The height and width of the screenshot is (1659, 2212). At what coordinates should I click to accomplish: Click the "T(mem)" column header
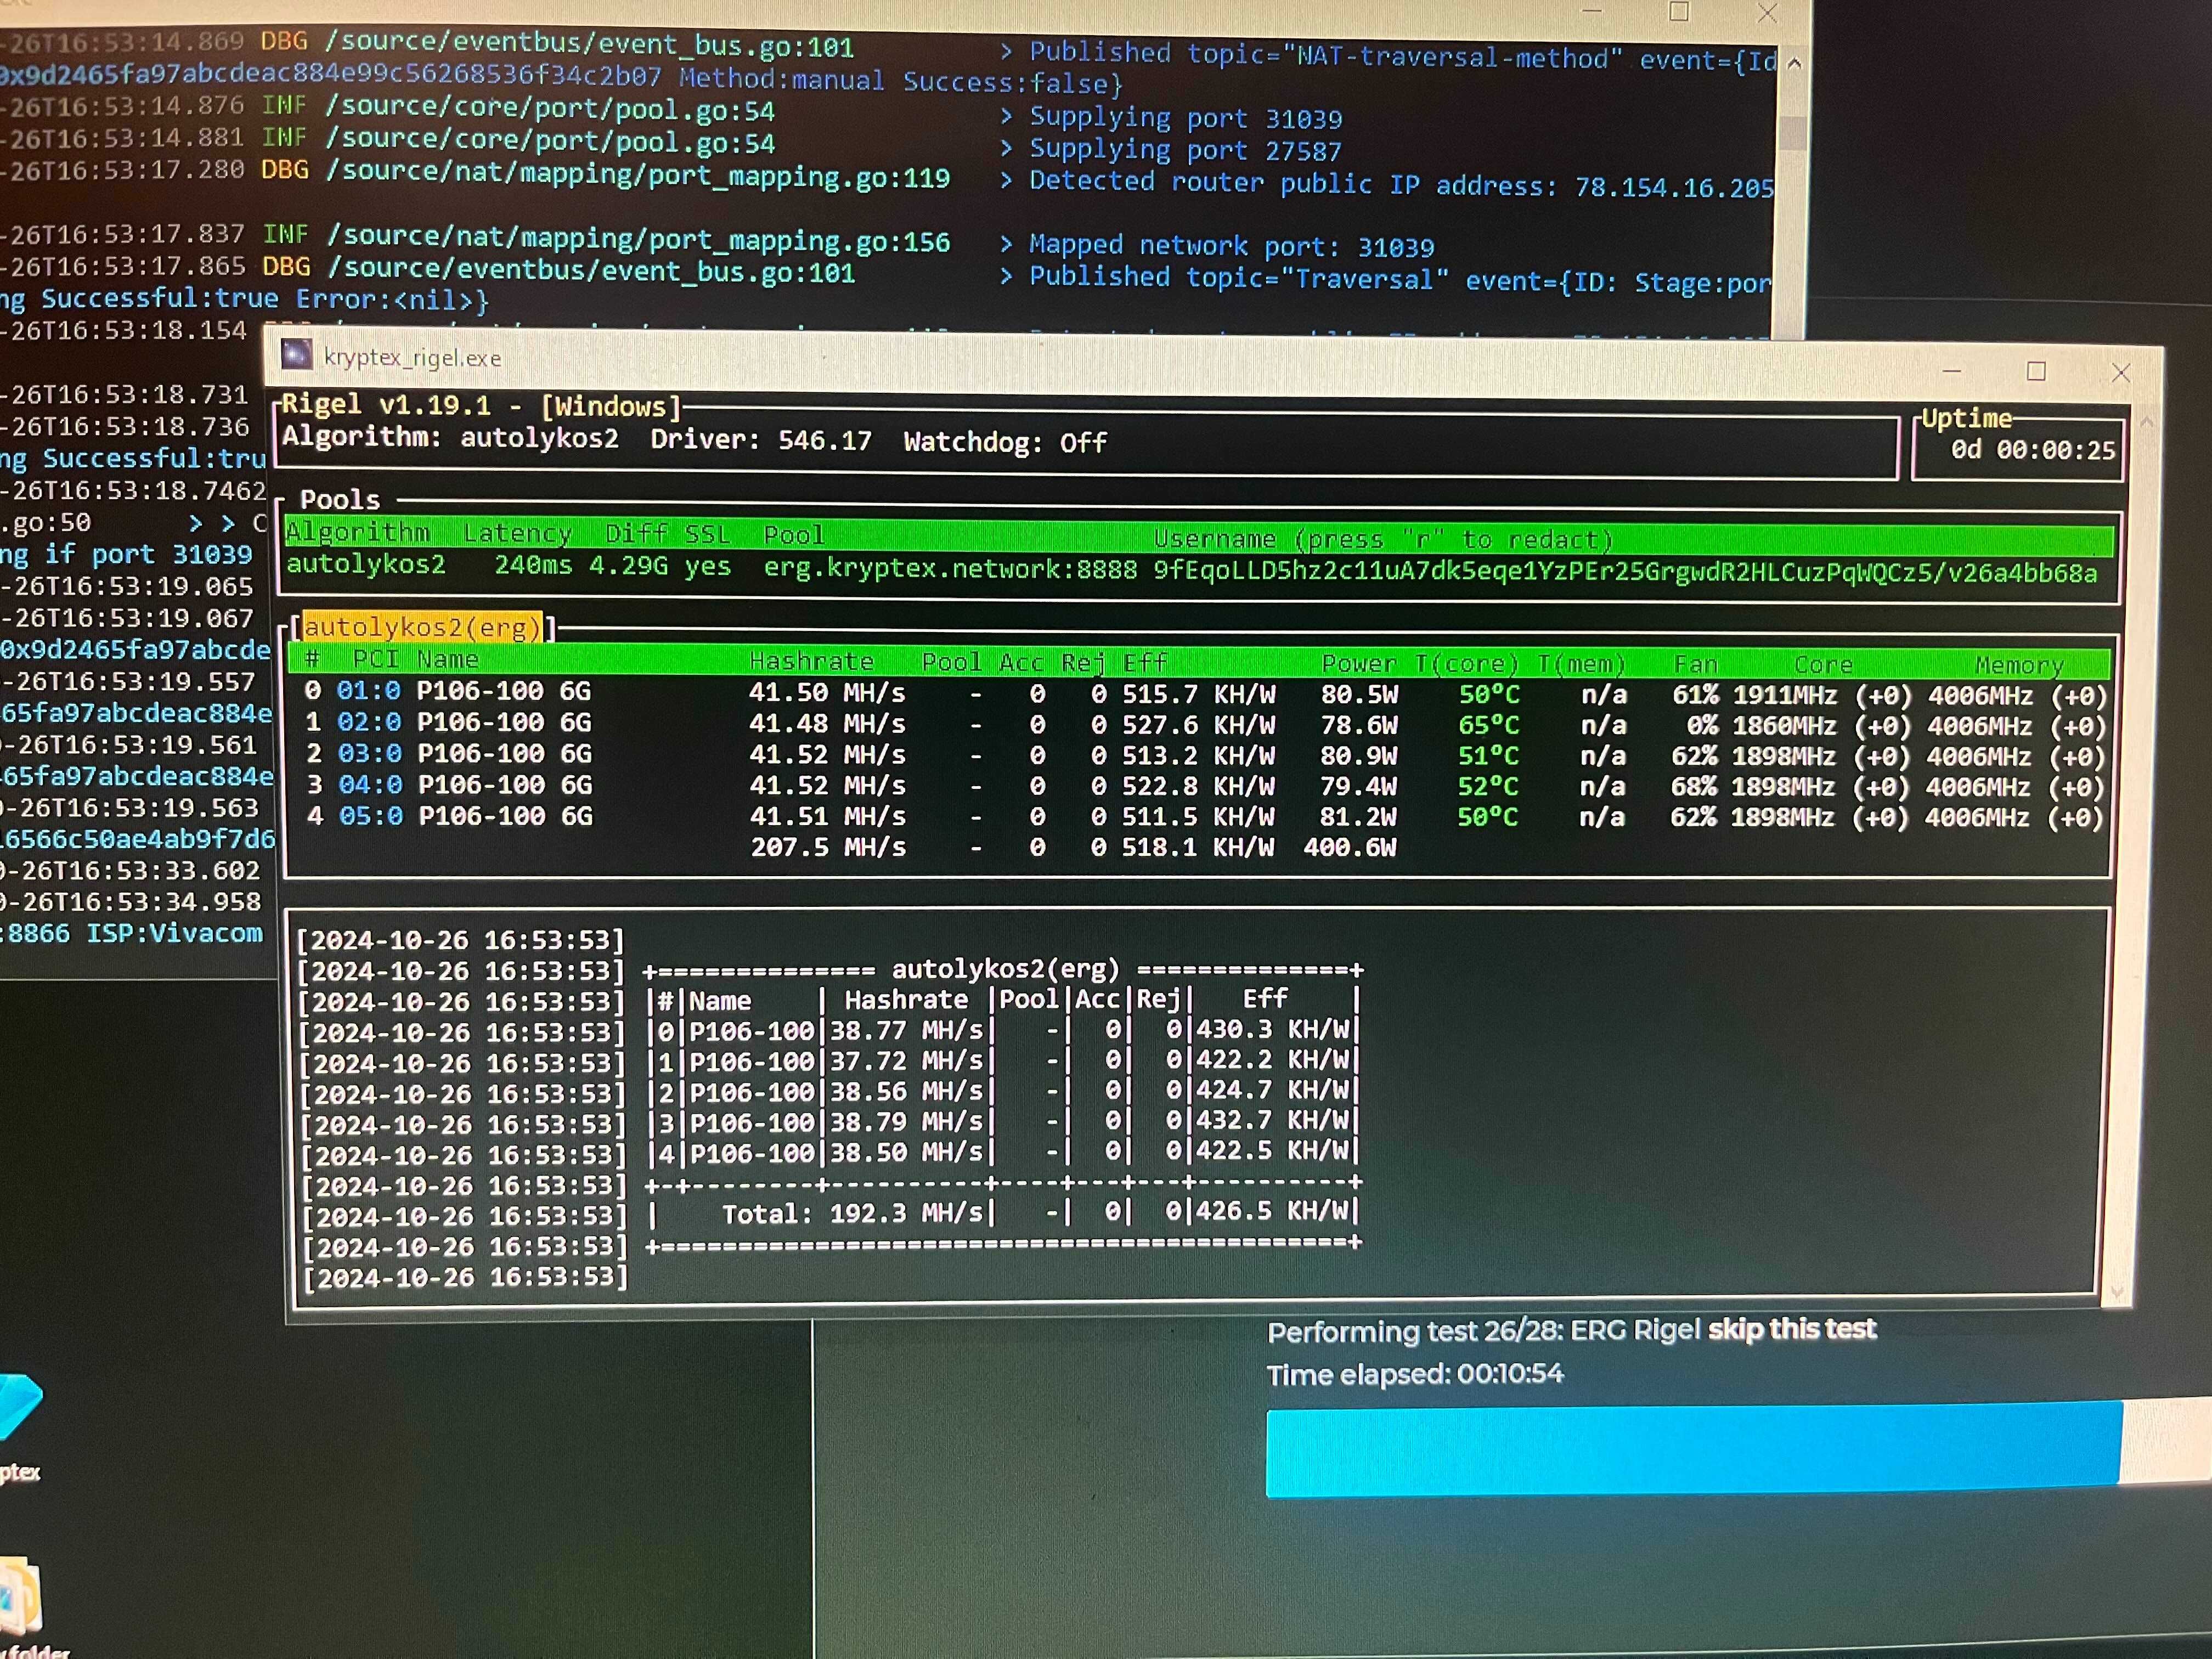(1581, 664)
